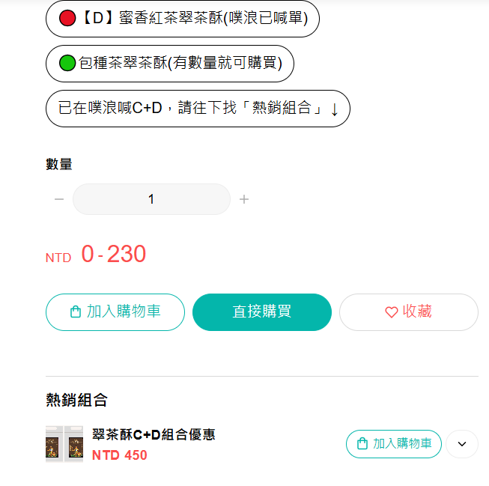The width and height of the screenshot is (489, 486).
Task: Click the 收藏 favorite button
Action: (409, 312)
